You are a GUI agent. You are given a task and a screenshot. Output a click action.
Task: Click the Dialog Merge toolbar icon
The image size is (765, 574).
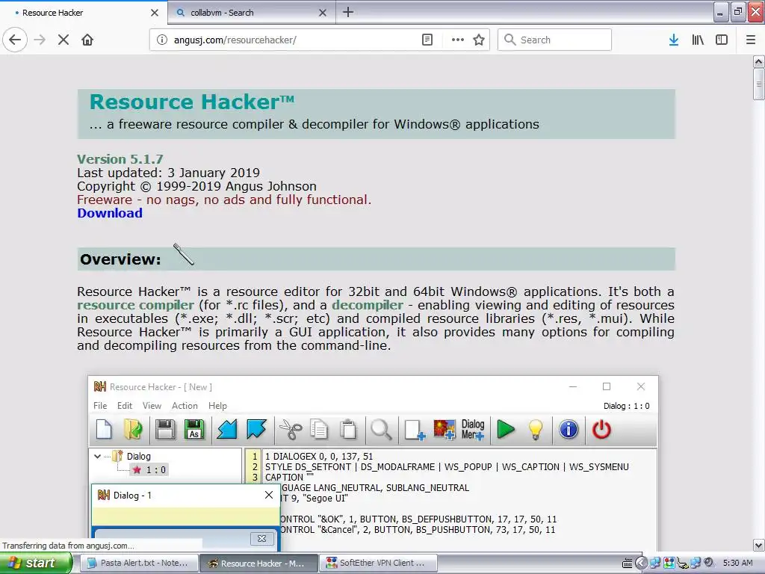[473, 430]
